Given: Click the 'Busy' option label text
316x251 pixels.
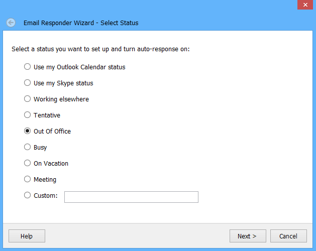Looking at the screenshot, I should click(x=40, y=148).
